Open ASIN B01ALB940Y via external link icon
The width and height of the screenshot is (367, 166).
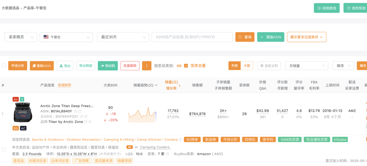tap(80, 111)
